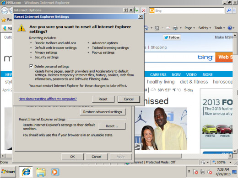Image resolution: width=238 pixels, height=178 pixels.
Task: Click the Internet Explorer taskbar icon
Action: point(26,172)
